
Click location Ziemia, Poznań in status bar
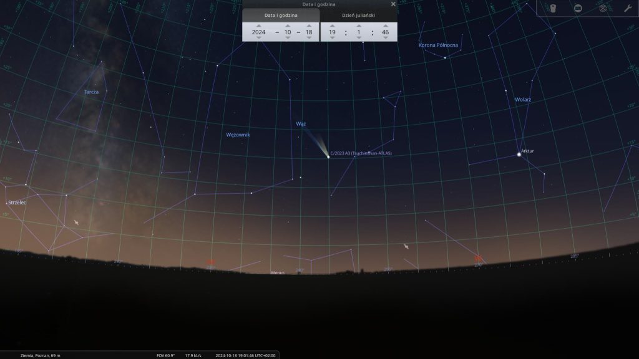[x=40, y=355]
